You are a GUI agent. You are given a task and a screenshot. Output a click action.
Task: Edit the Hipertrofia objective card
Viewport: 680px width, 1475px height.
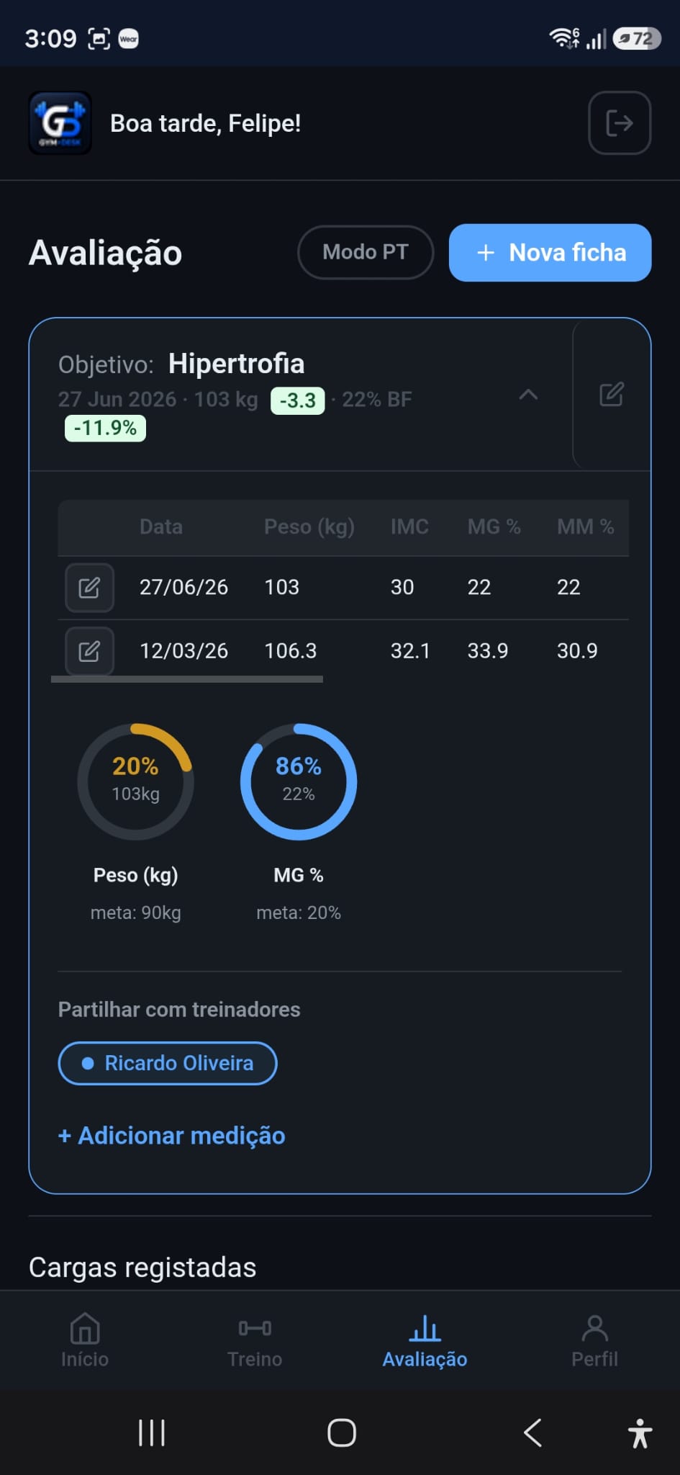click(612, 394)
